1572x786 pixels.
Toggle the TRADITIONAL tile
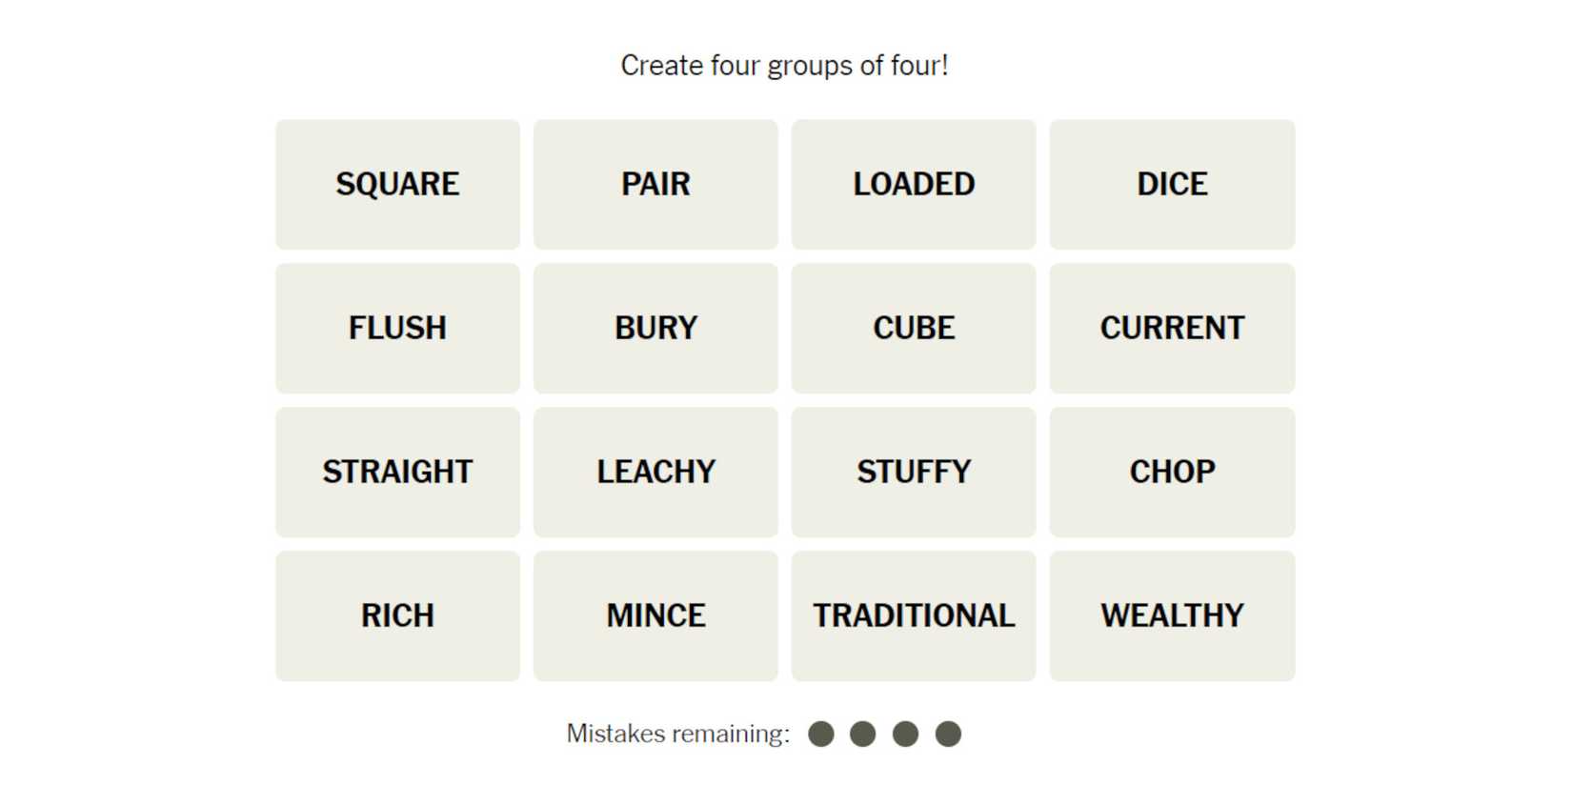click(x=913, y=615)
